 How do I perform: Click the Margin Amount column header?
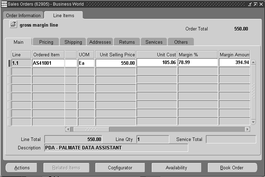click(235, 55)
